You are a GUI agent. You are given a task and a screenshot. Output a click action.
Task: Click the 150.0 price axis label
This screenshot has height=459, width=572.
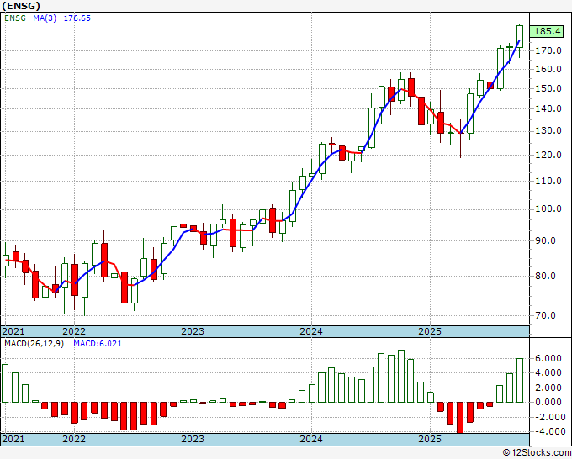point(548,88)
